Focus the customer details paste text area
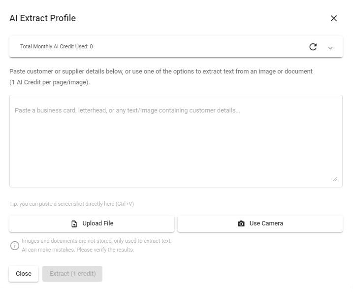The height and width of the screenshot is (294, 353). pyautogui.click(x=176, y=141)
